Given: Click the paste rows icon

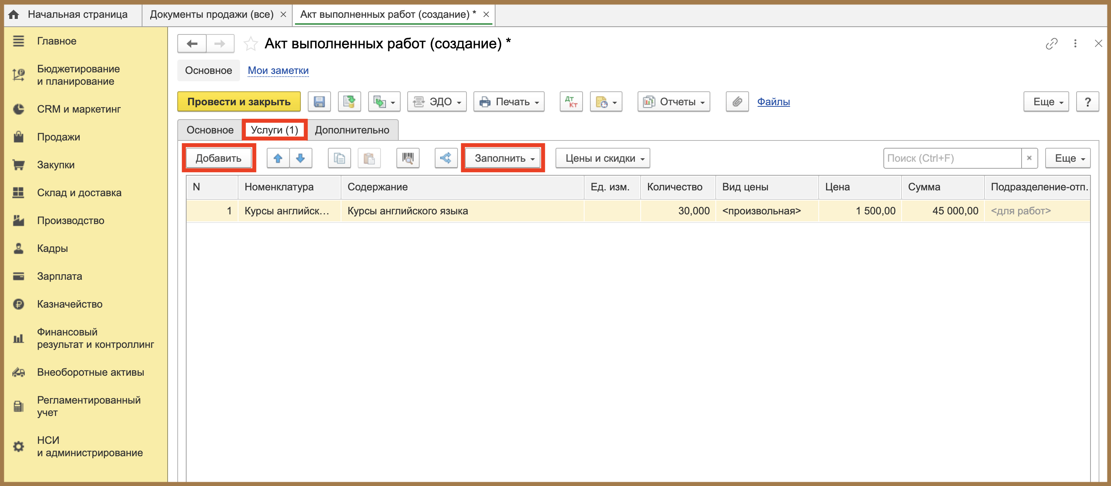Looking at the screenshot, I should coord(369,158).
